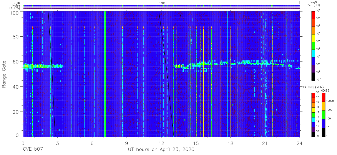
Task: Pick the top red segment of Lag0 power colorbar
Action: [313, 15]
